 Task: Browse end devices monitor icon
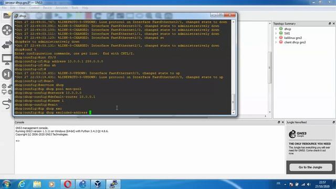coord(7,59)
